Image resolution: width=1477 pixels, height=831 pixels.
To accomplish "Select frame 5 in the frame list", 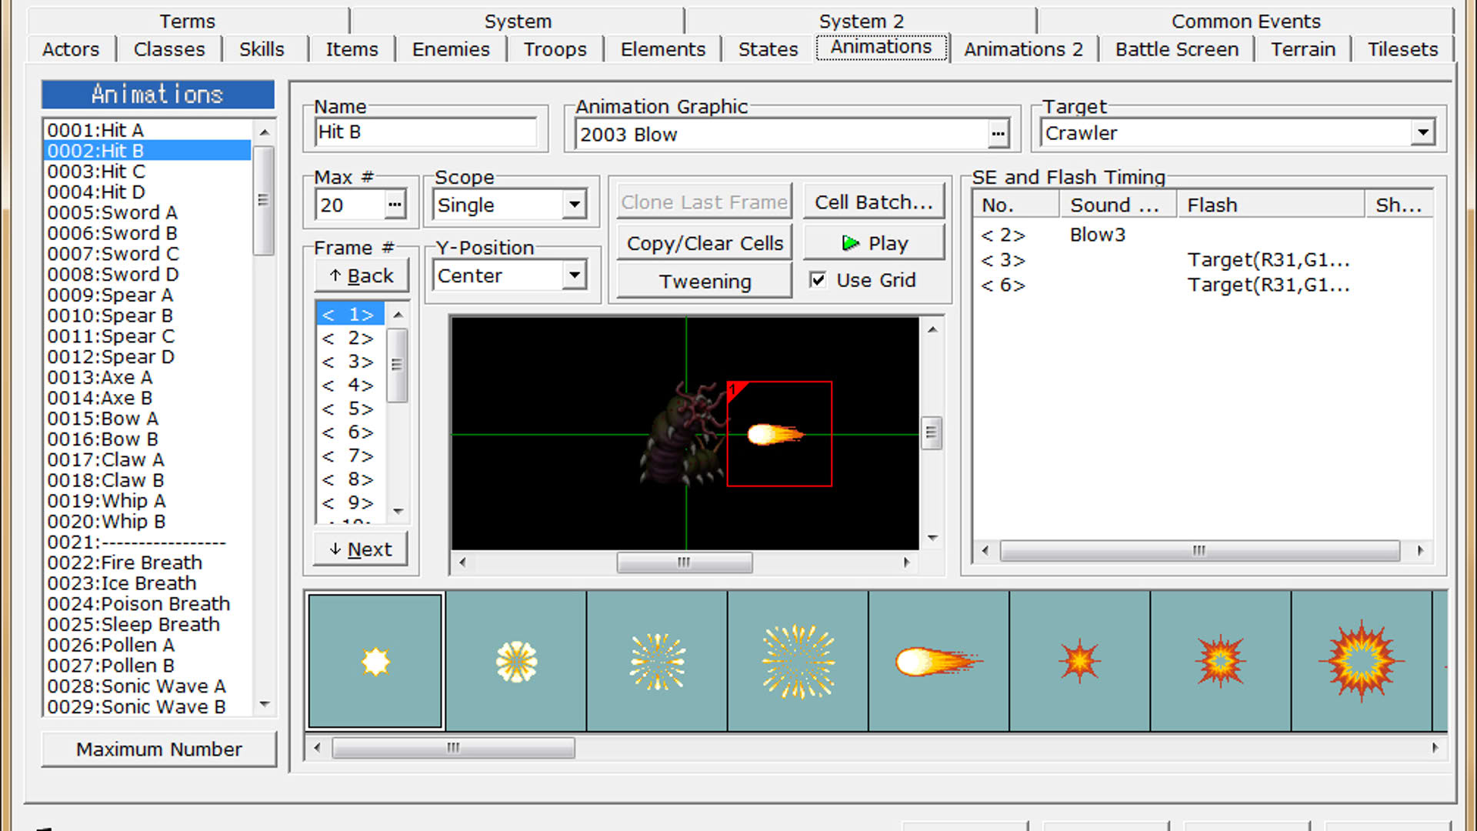I will pyautogui.click(x=350, y=409).
